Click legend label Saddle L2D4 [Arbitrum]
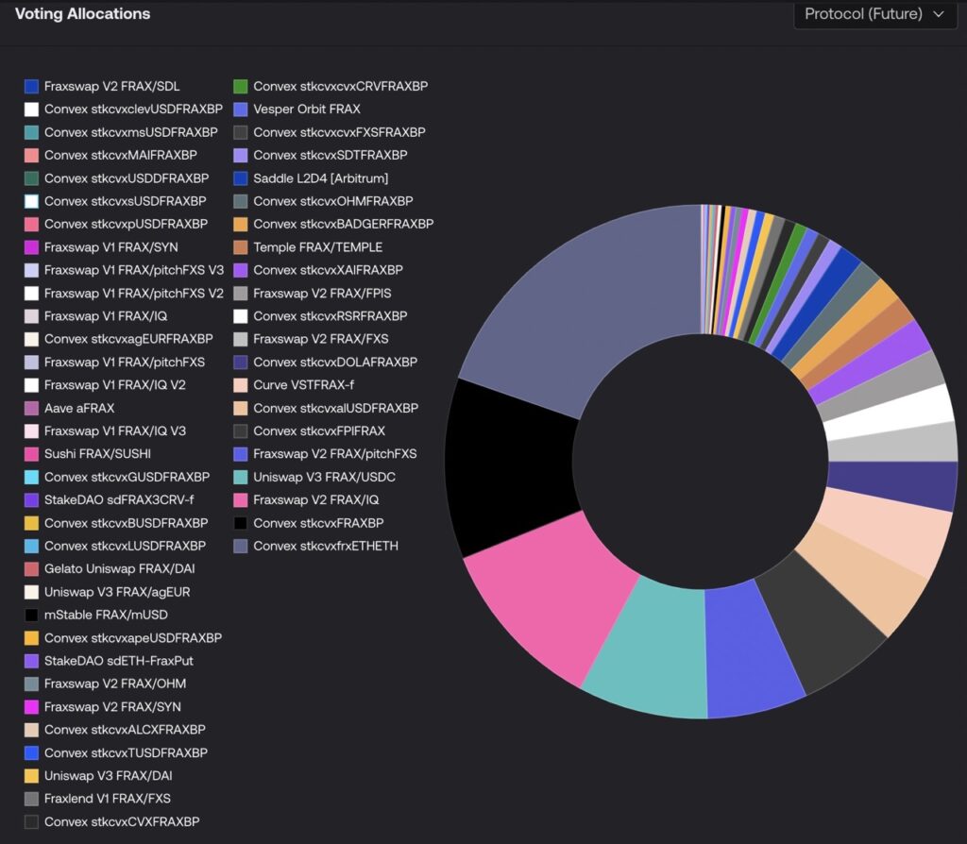 coord(321,178)
